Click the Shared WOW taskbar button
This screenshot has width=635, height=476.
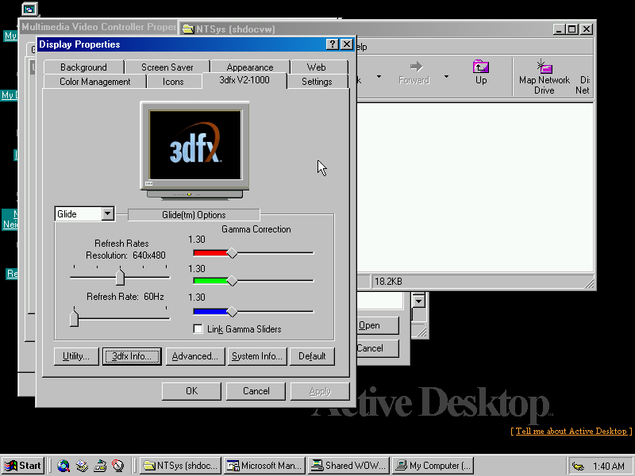pyautogui.click(x=349, y=466)
